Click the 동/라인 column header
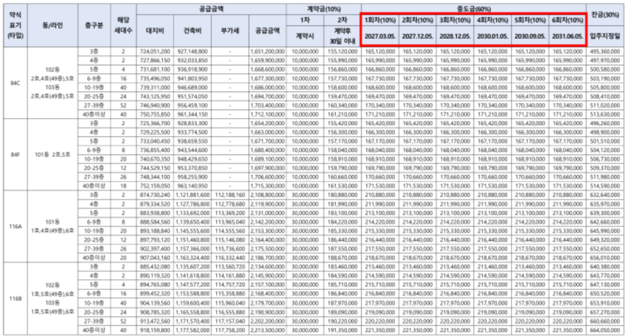The image size is (627, 336). point(53,25)
